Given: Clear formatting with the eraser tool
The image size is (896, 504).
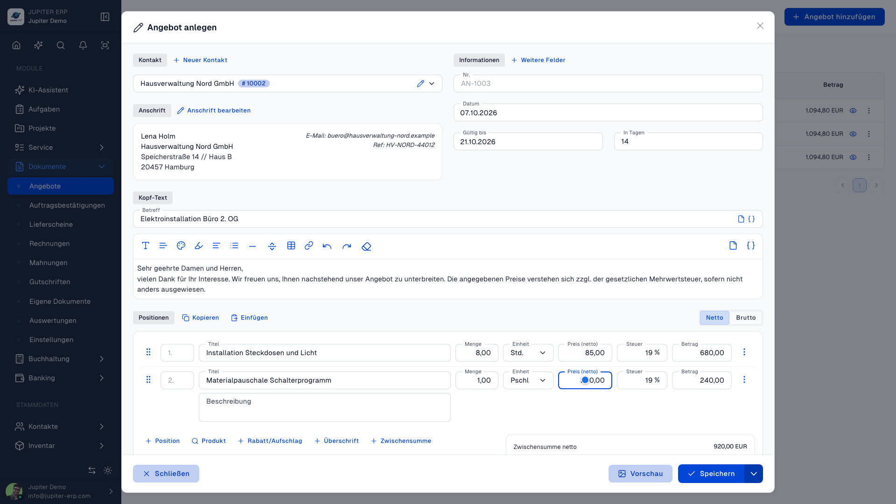Looking at the screenshot, I should [x=366, y=246].
